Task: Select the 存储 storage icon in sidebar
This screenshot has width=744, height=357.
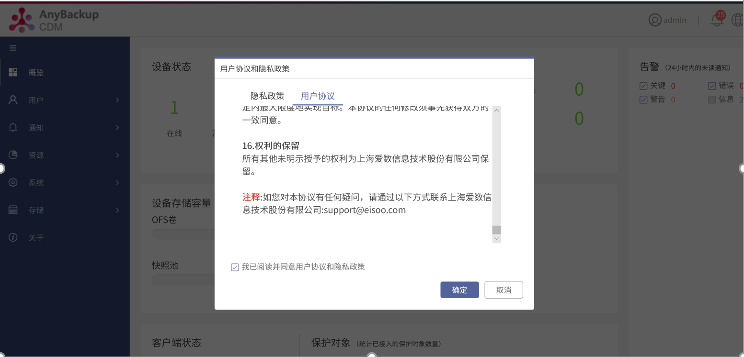Action: (13, 210)
